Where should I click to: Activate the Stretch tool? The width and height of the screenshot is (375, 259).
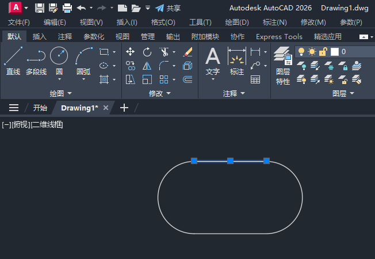(x=131, y=79)
